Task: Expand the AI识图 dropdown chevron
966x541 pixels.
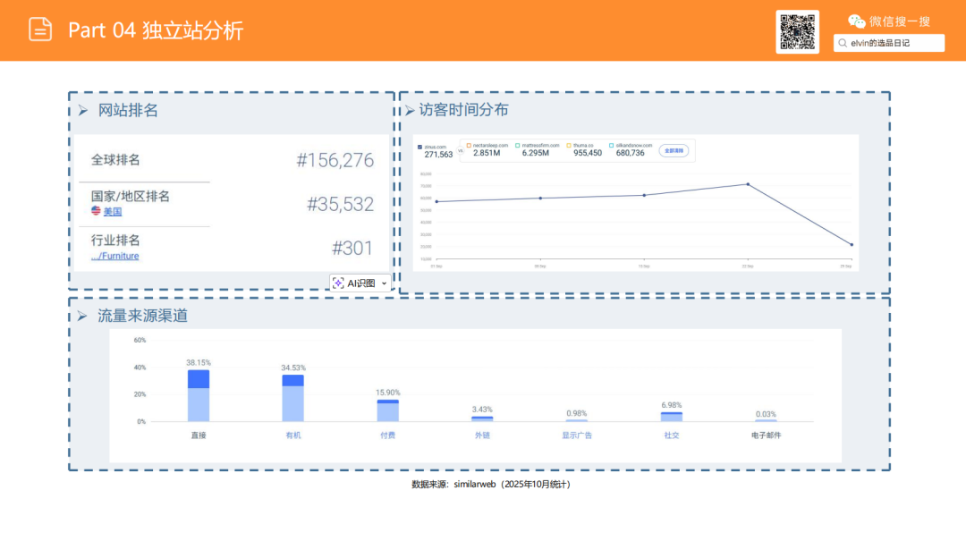Action: coord(383,283)
